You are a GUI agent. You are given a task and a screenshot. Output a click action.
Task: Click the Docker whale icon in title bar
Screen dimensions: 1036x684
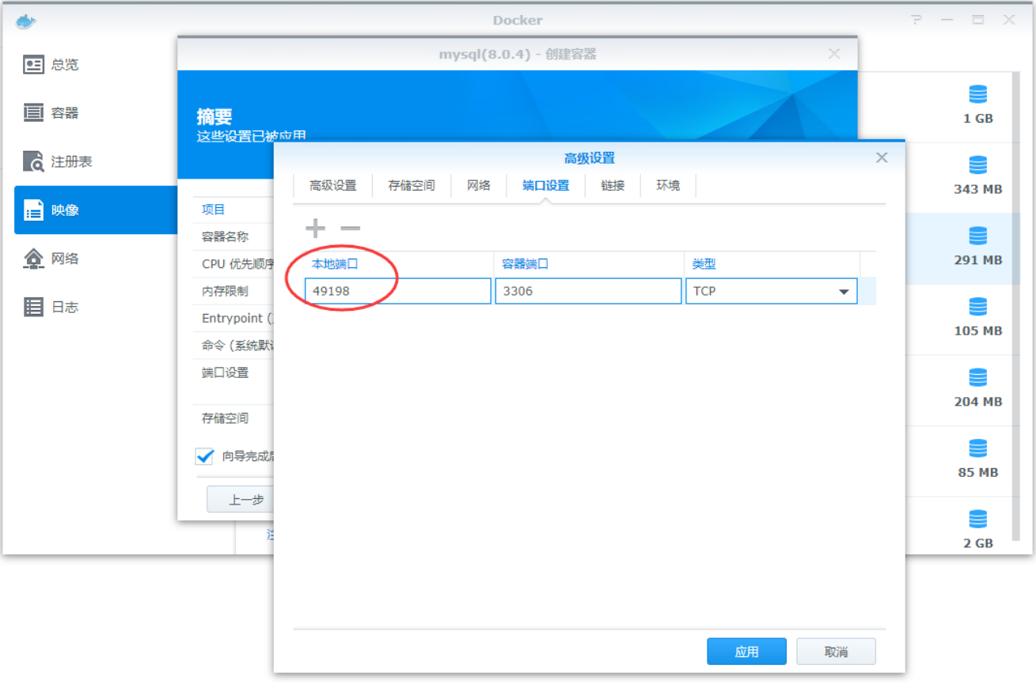tap(25, 21)
